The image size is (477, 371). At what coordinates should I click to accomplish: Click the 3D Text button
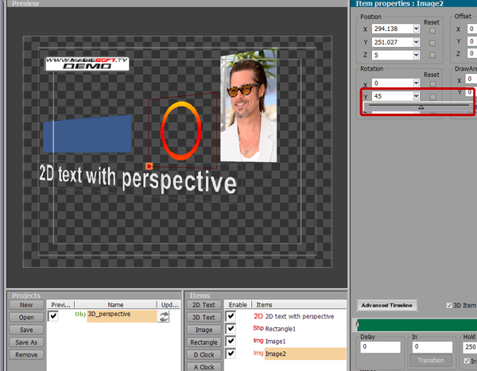click(x=204, y=317)
